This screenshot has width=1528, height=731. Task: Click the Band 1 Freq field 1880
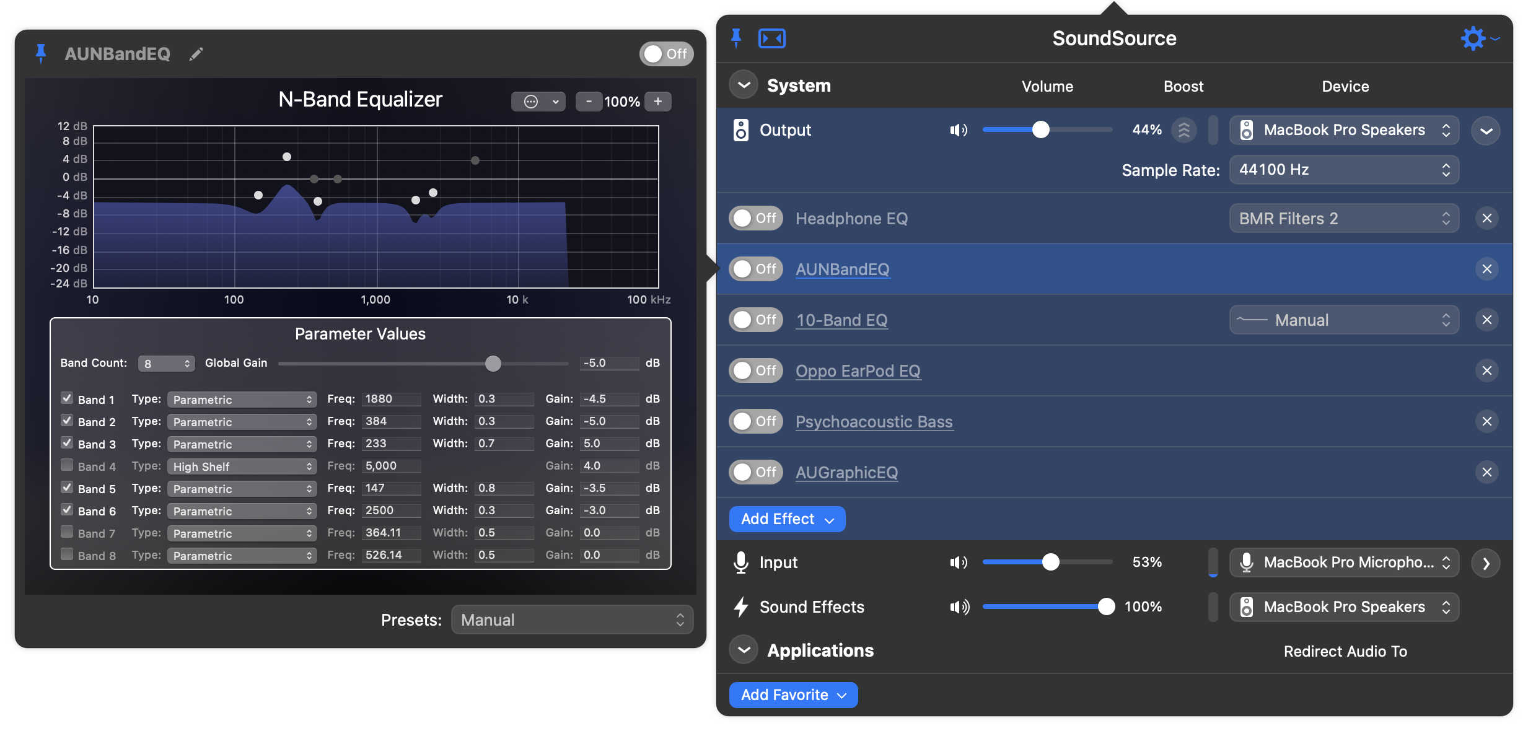pyautogui.click(x=392, y=399)
